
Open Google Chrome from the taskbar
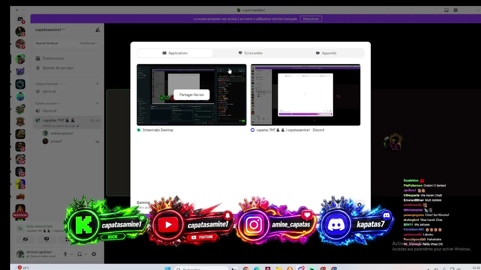click(x=246, y=268)
